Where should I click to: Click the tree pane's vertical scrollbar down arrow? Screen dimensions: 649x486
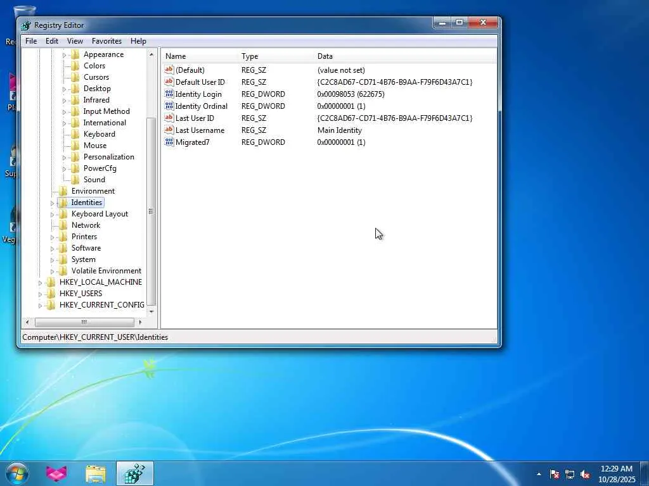151,311
